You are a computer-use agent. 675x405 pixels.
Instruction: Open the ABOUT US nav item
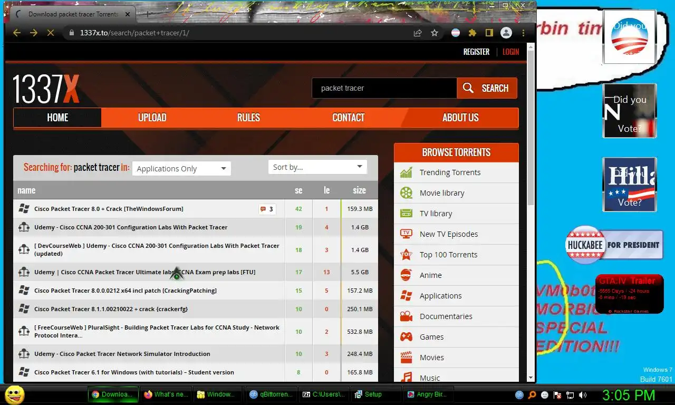tap(460, 118)
